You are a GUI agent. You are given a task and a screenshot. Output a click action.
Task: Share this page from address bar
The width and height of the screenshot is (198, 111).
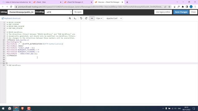pyautogui.click(x=165, y=7)
